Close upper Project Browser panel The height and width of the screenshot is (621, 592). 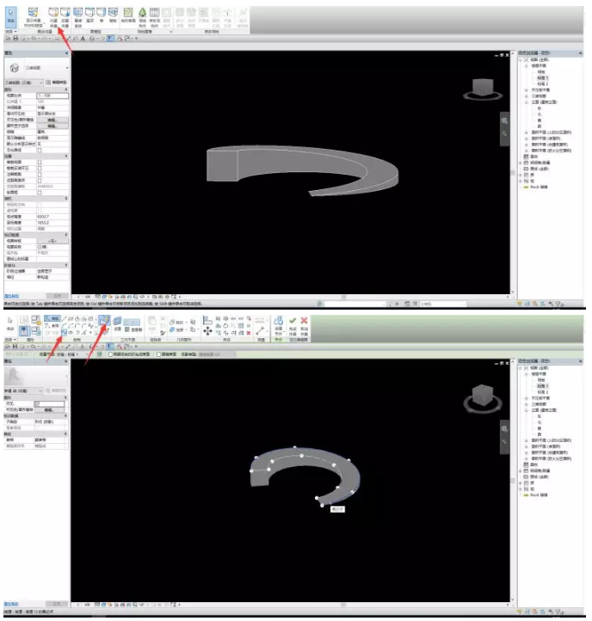[x=581, y=53]
